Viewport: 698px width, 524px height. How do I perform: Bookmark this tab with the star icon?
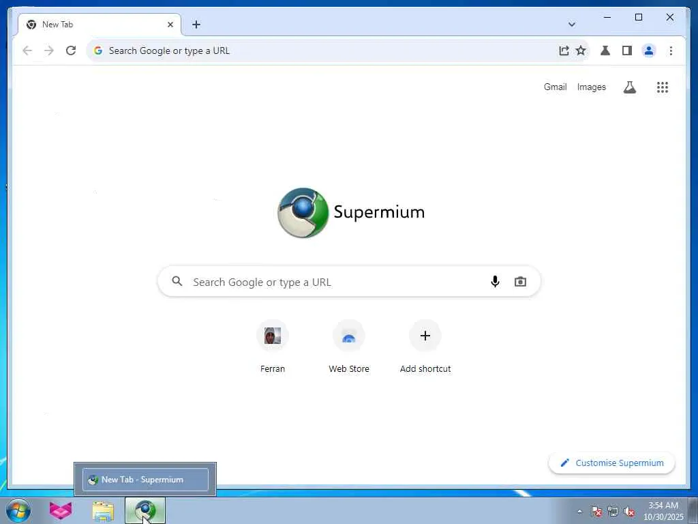pos(581,50)
